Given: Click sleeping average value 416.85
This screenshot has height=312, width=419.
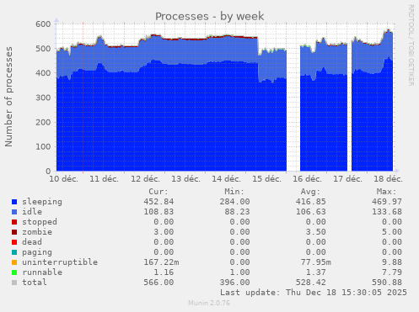Looking at the screenshot, I should [x=310, y=202].
